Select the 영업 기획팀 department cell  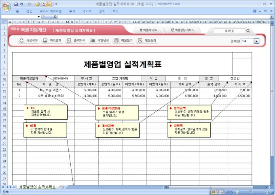coord(120,78)
